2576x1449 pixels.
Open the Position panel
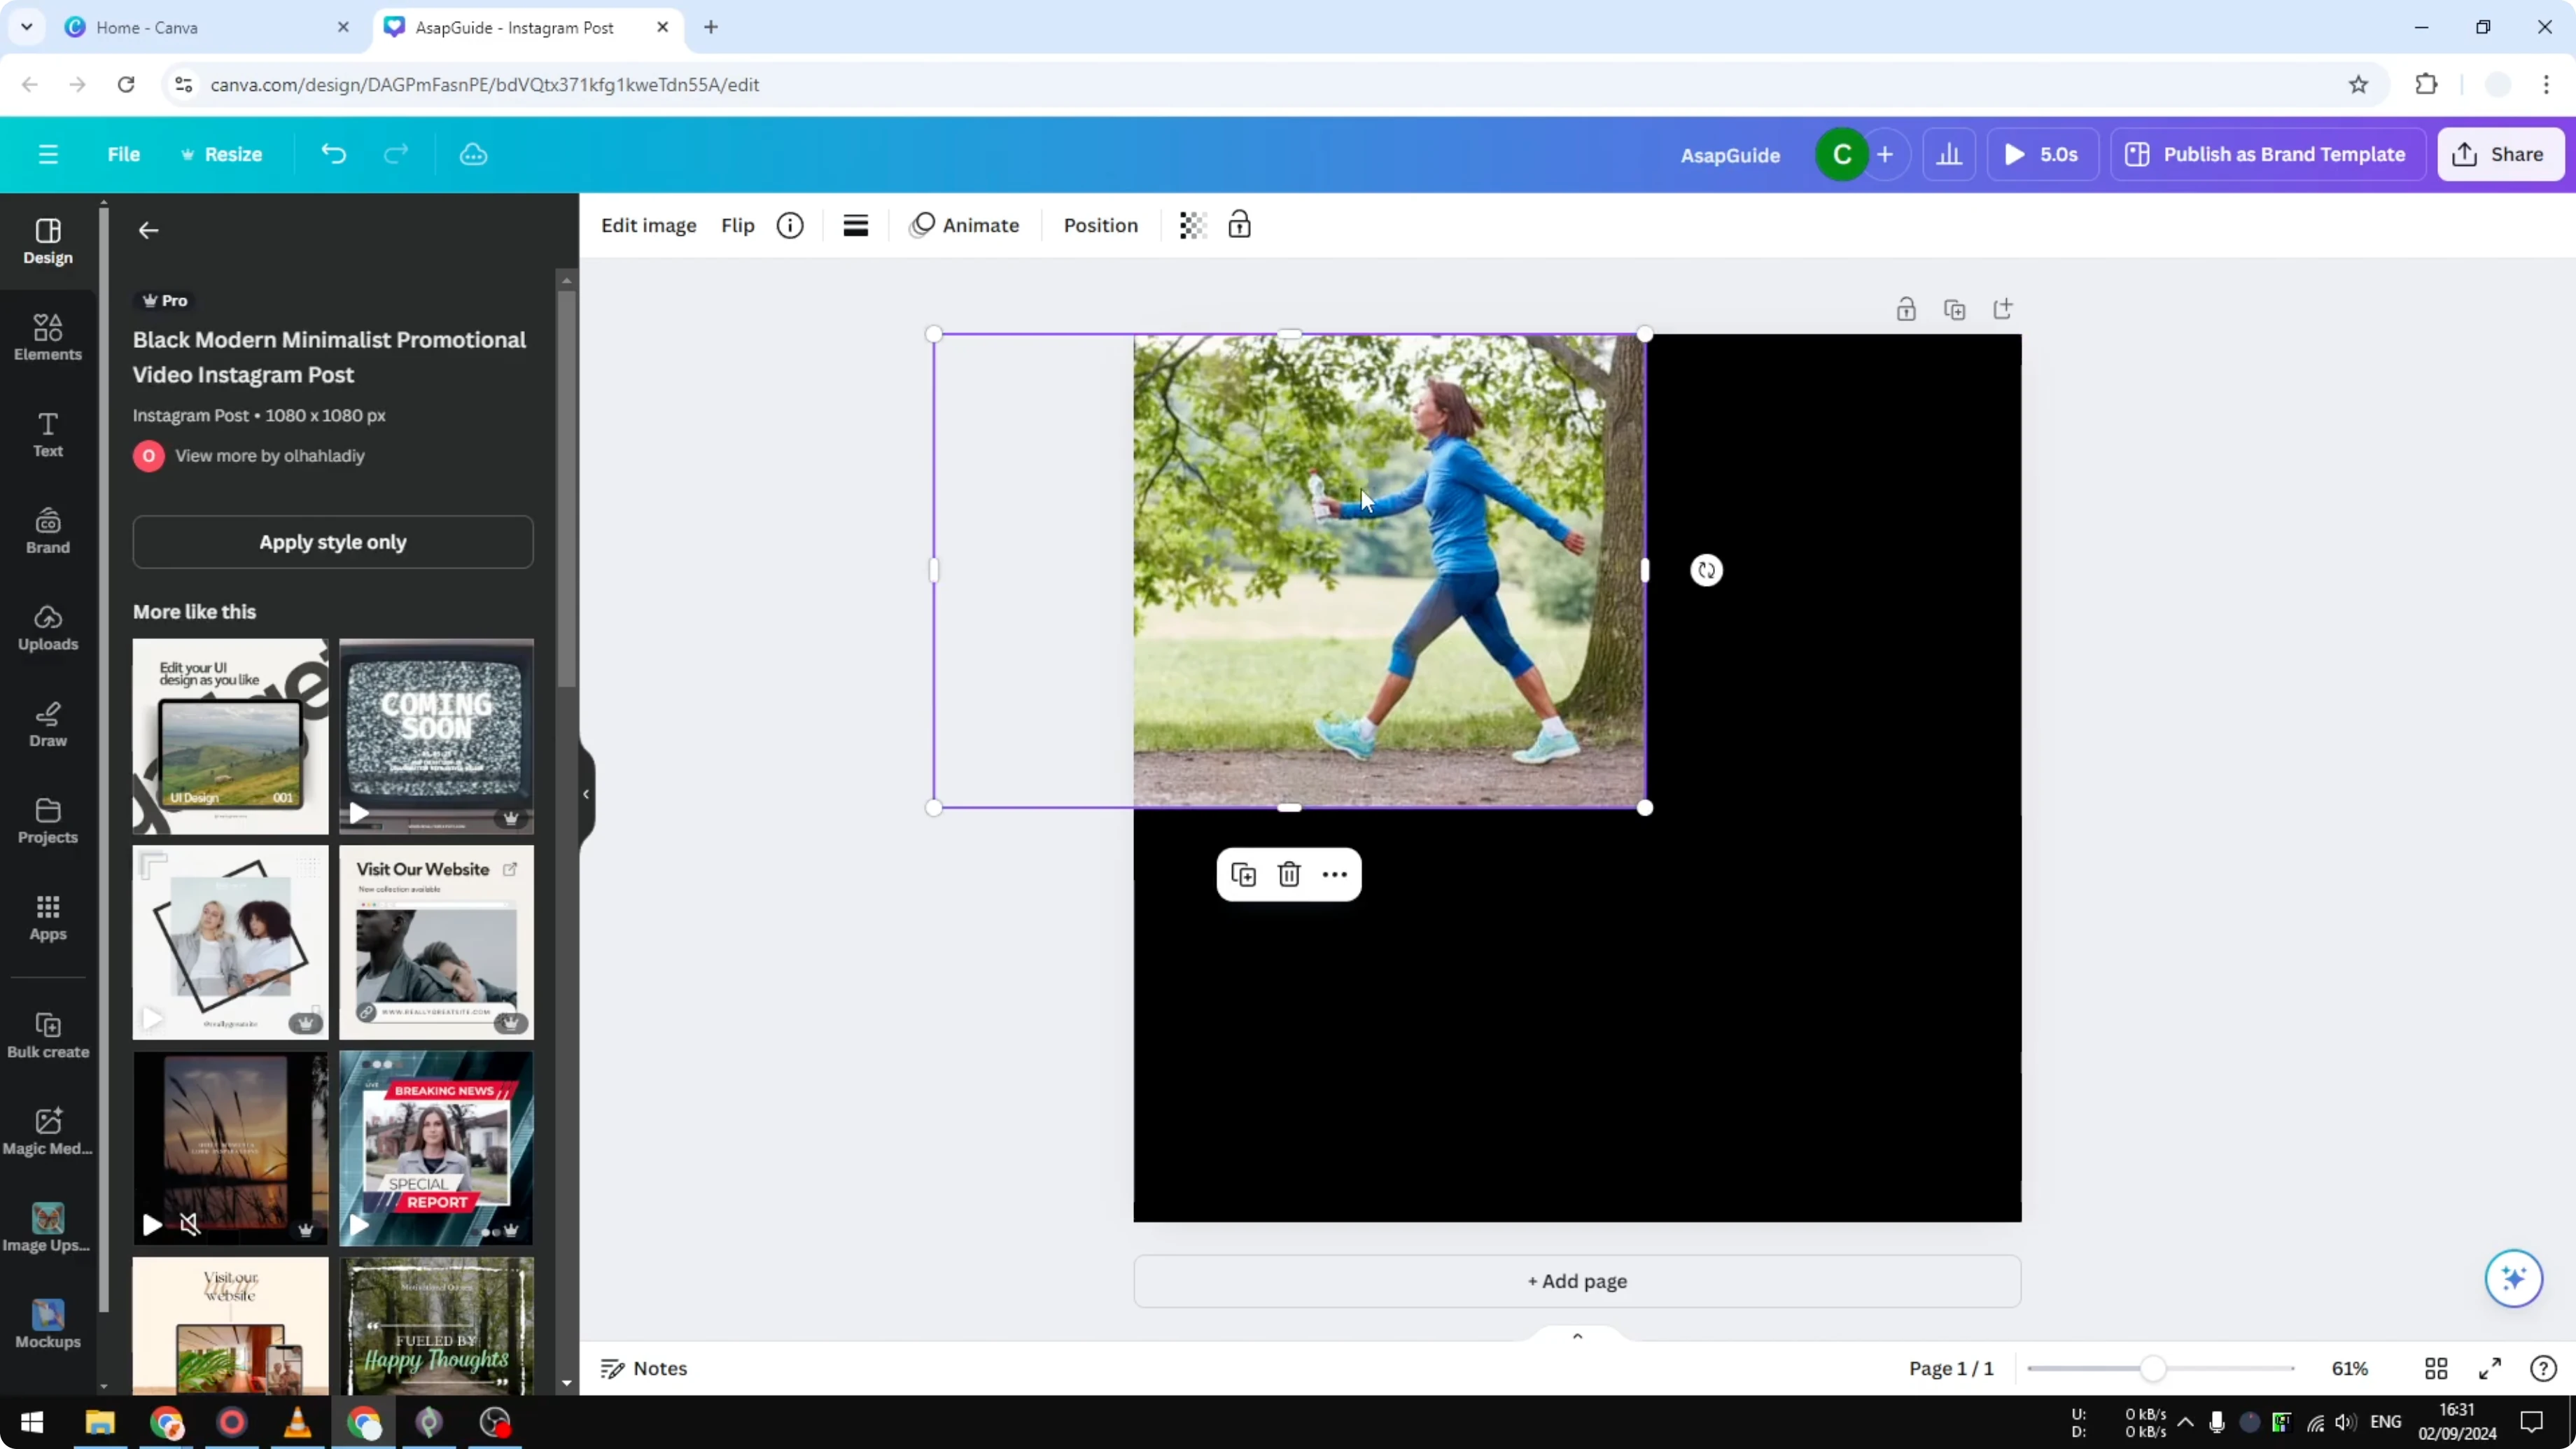[1100, 226]
